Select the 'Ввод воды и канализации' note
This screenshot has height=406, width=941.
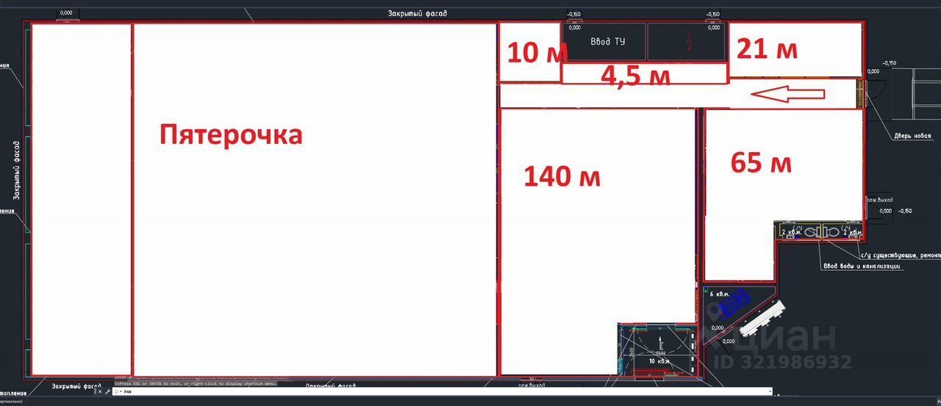click(x=862, y=266)
